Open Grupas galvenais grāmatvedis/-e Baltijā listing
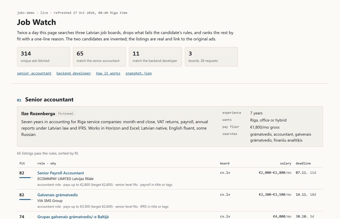The width and height of the screenshot is (340, 219). coord(73,217)
